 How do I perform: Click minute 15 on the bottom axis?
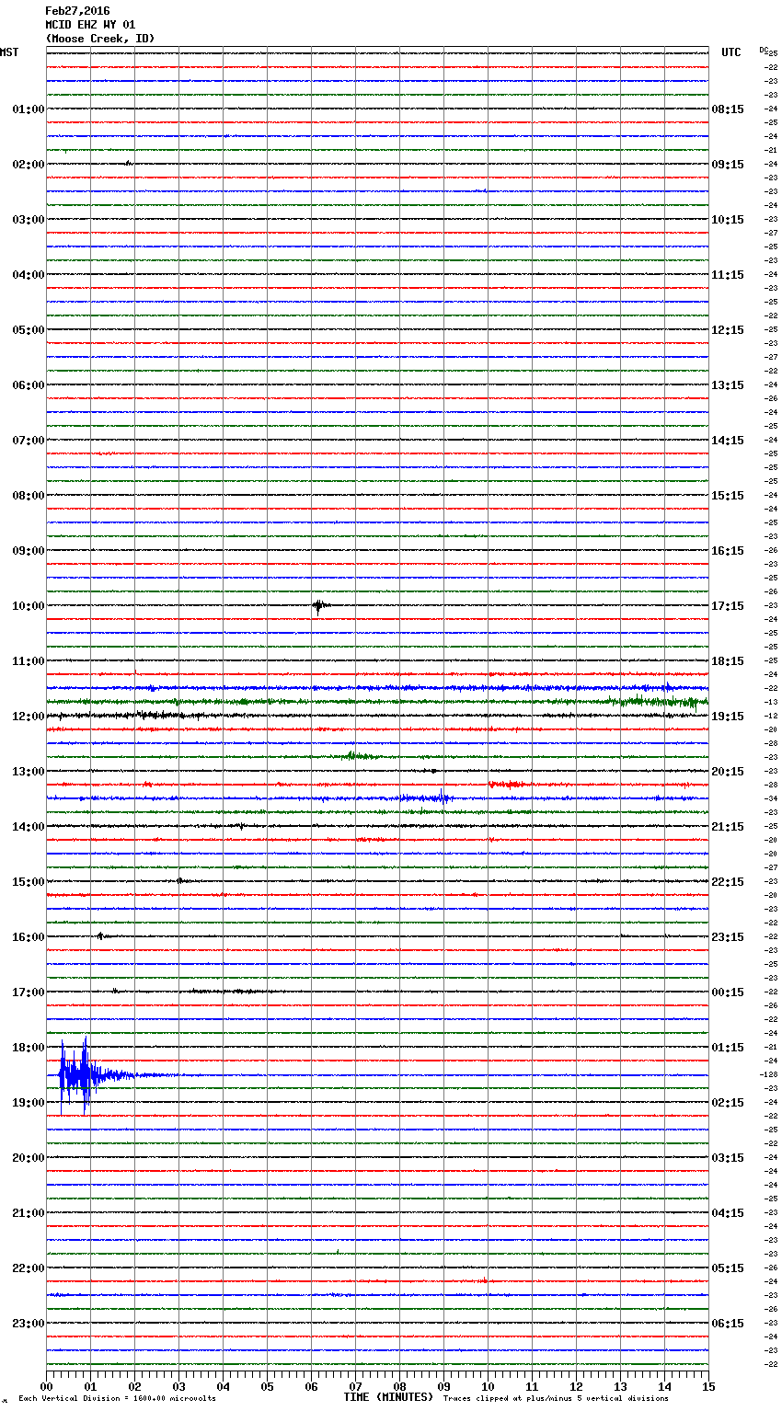pyautogui.click(x=708, y=1386)
